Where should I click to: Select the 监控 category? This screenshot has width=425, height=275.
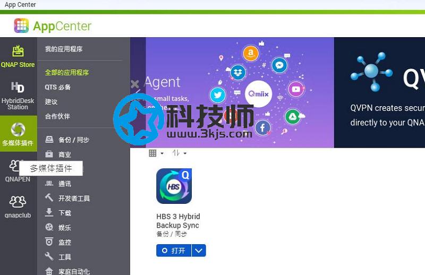[x=65, y=242]
